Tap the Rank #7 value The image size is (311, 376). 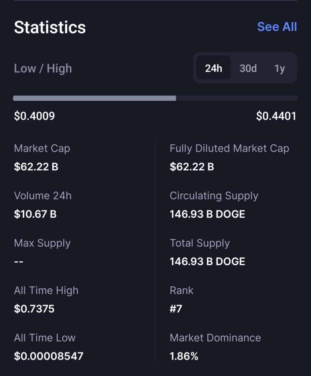pyautogui.click(x=176, y=308)
